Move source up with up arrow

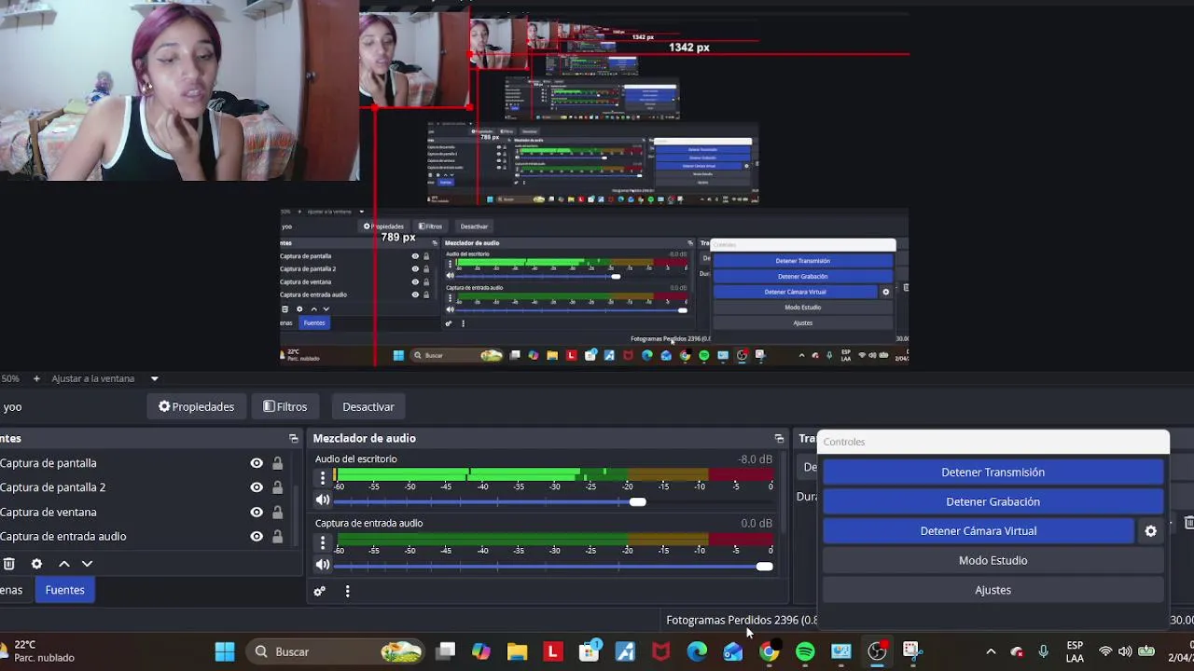64,564
